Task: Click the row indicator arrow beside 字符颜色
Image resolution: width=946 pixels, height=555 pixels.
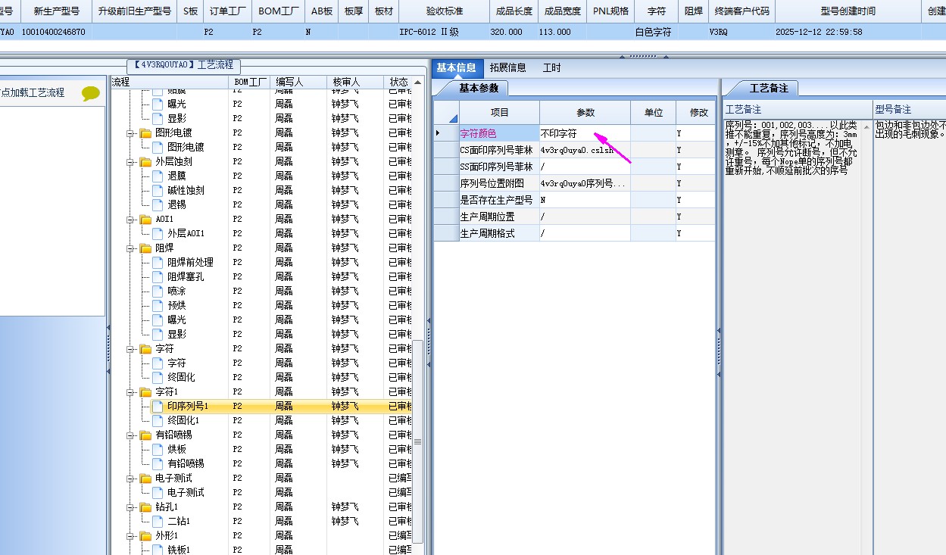Action: click(438, 133)
